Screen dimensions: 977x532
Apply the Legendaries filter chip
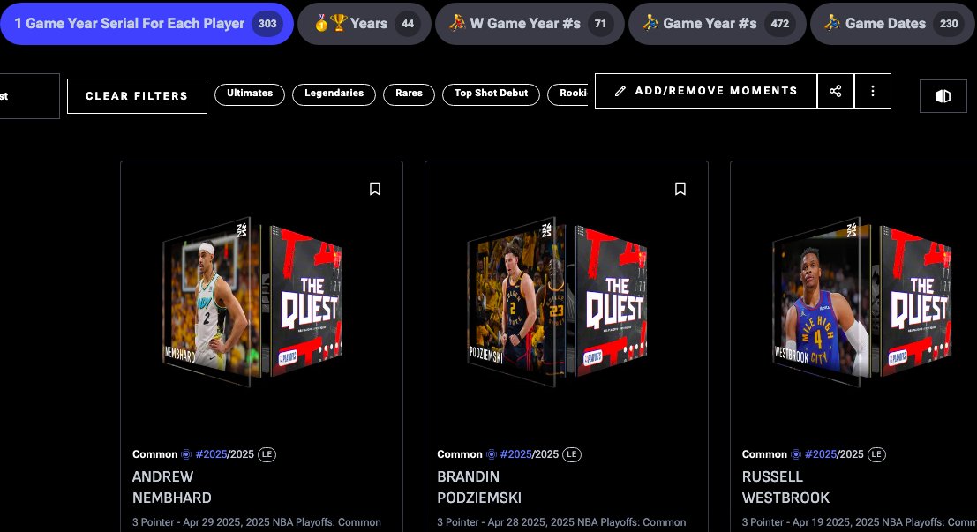tap(334, 94)
